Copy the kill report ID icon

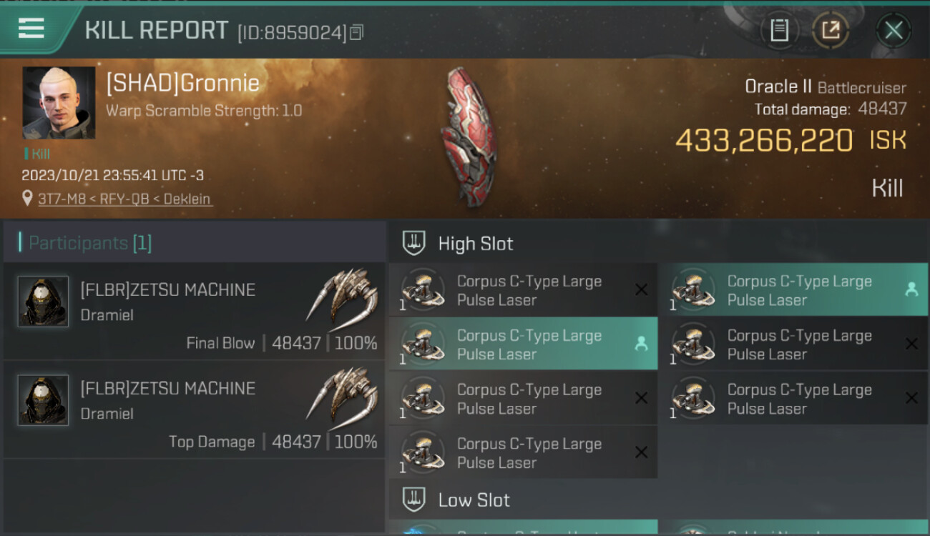tap(357, 32)
